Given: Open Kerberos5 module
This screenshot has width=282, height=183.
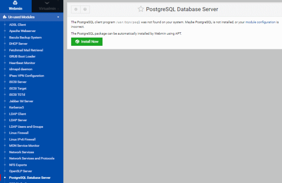Looking at the screenshot, I should (16, 108).
